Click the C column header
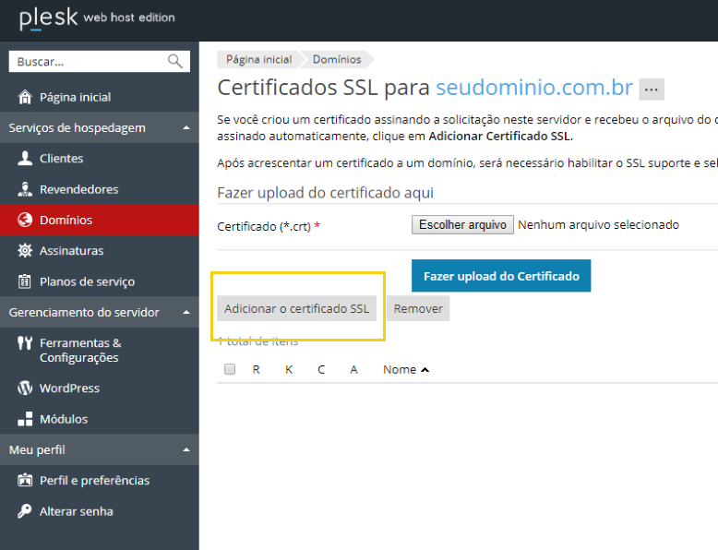Screen dimensions: 718x550 click(321, 369)
